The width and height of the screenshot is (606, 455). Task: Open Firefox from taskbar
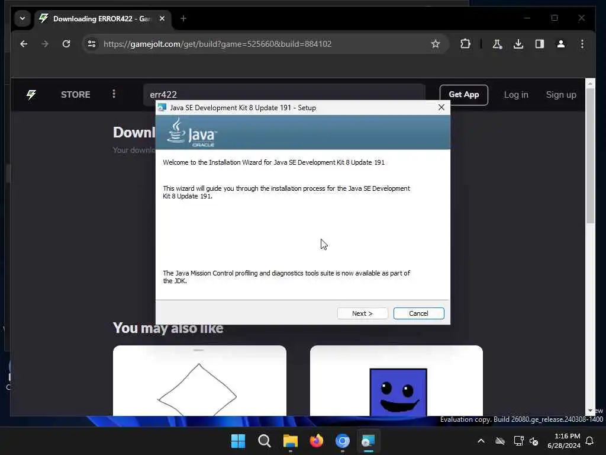317,441
